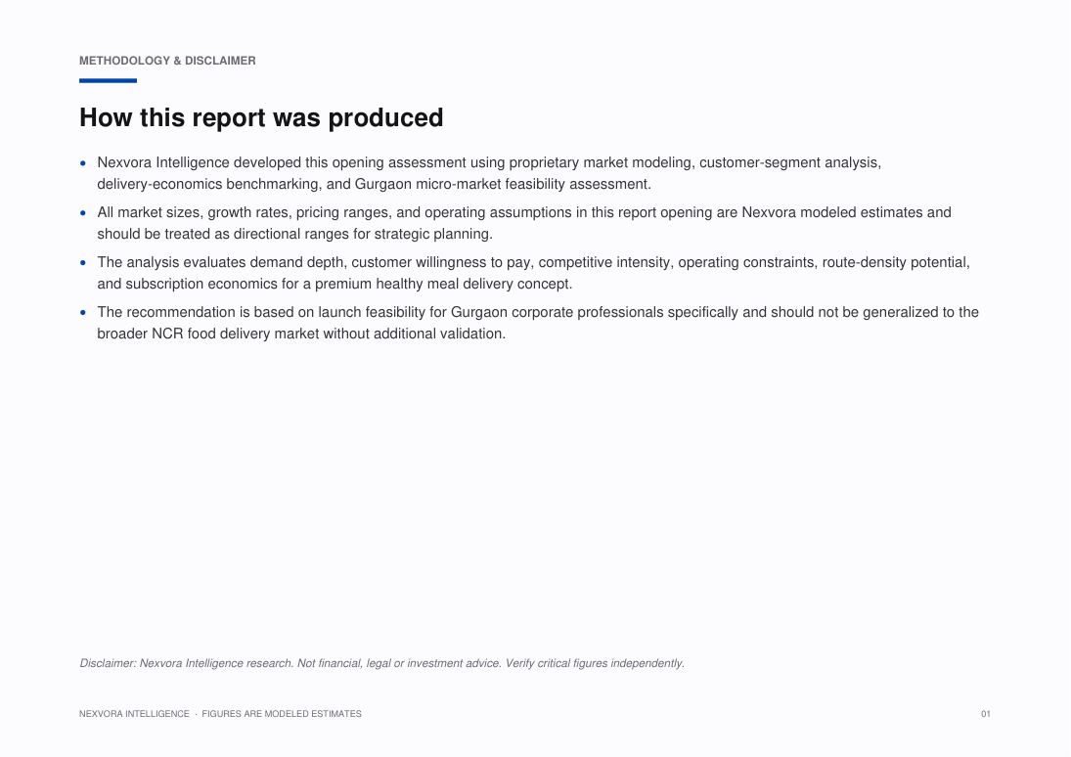The image size is (1071, 757).
Task: Click the page number 01
Action: (986, 714)
